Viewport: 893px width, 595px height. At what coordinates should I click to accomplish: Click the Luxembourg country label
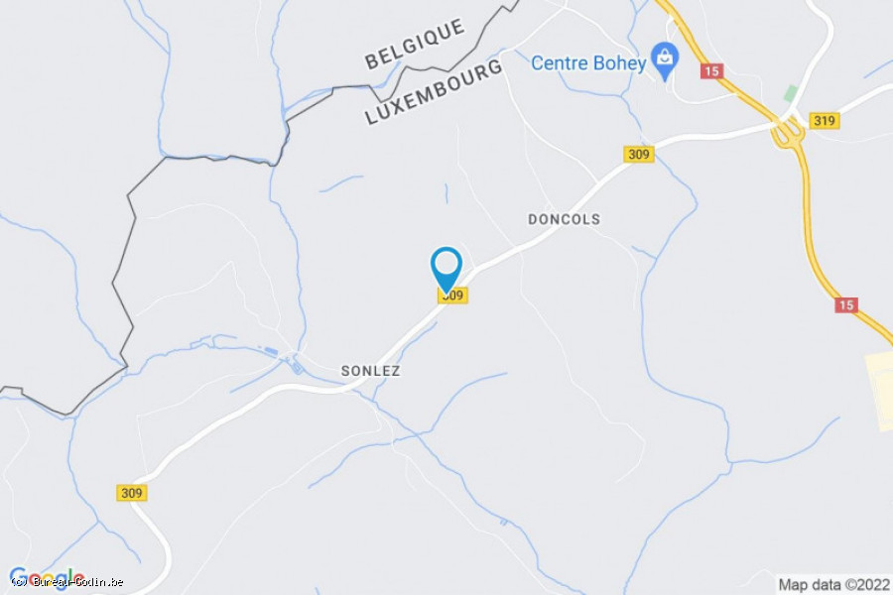(x=434, y=91)
